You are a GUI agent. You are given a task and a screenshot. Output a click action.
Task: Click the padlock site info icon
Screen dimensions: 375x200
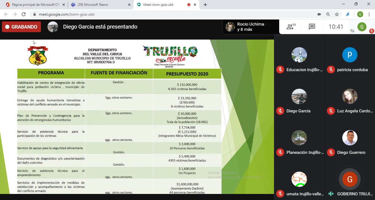(34, 14)
